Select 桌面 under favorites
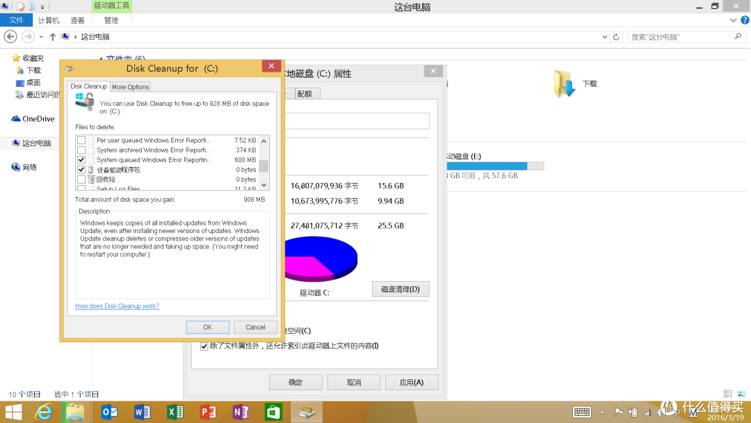Viewport: 751px width, 423px height. 29,82
